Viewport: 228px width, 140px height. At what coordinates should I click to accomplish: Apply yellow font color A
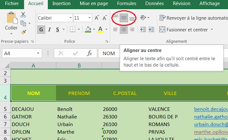point(100,30)
